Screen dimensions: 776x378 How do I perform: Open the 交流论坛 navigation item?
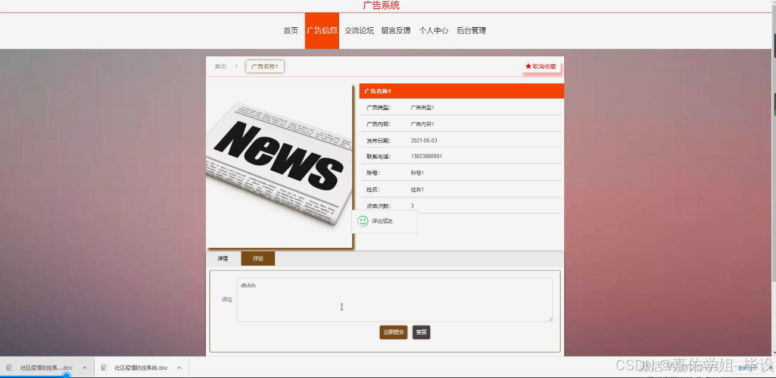pos(359,30)
